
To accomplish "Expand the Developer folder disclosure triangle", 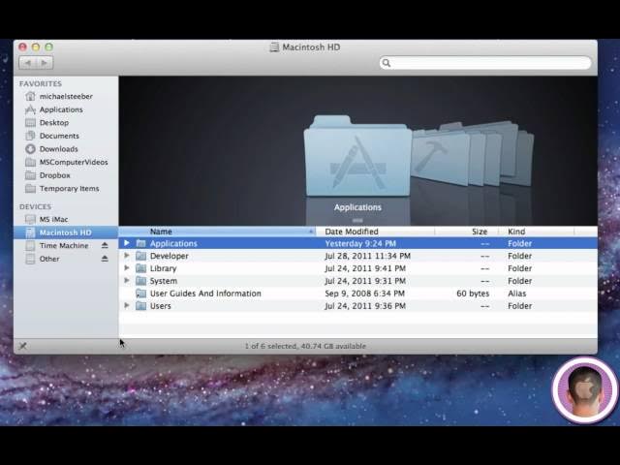I will pyautogui.click(x=127, y=256).
